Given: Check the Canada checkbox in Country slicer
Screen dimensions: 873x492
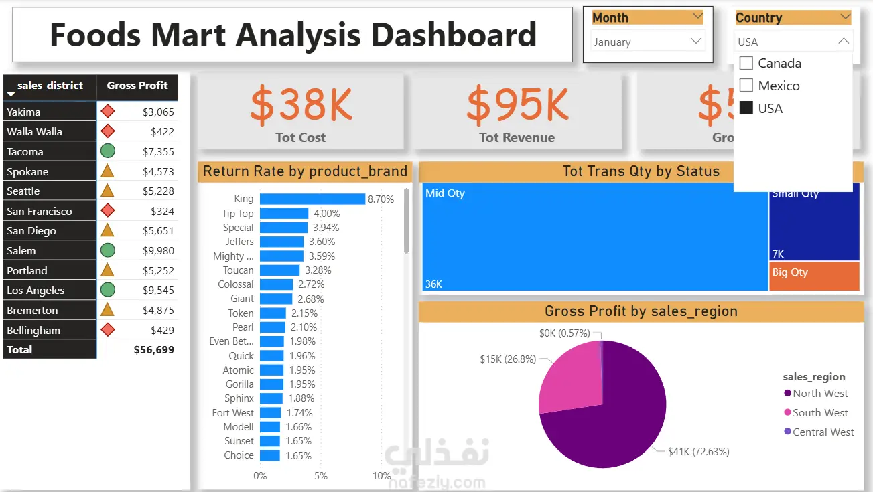Looking at the screenshot, I should tap(746, 63).
